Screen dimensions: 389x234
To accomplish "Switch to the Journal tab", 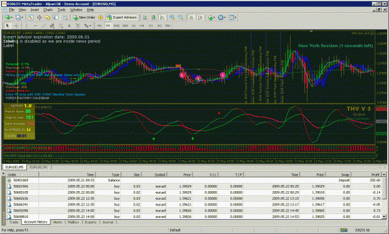I will click(x=108, y=222).
